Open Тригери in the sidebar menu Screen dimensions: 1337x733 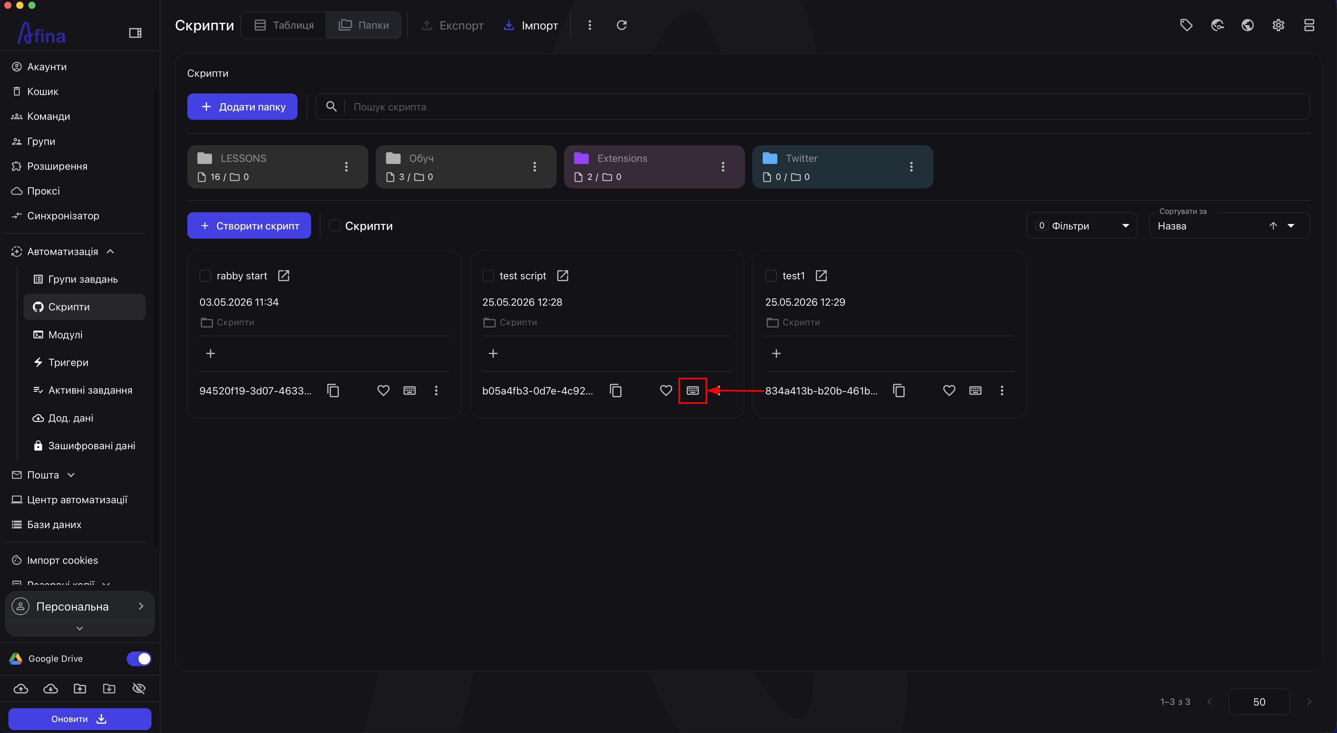point(68,362)
